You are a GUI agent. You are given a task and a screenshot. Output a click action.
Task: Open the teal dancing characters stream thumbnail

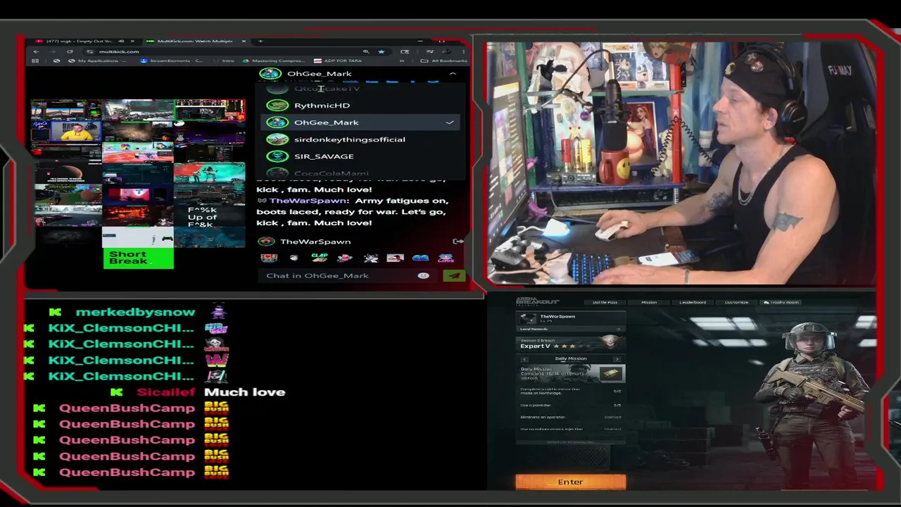(209, 173)
